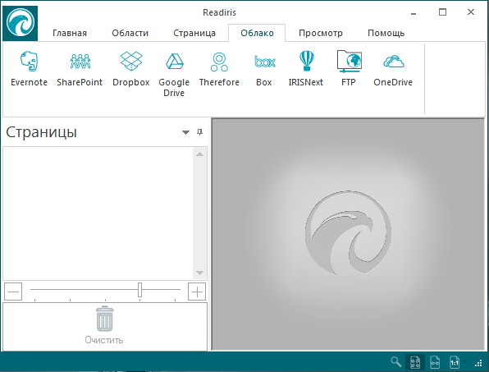Set view to 1:1 actual size
The width and height of the screenshot is (489, 372).
455,362
